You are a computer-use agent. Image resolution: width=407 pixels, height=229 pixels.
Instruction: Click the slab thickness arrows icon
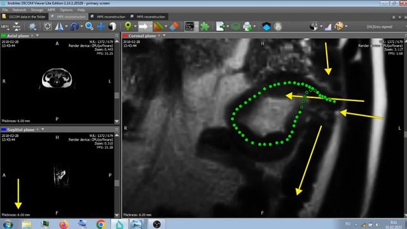[17, 27]
